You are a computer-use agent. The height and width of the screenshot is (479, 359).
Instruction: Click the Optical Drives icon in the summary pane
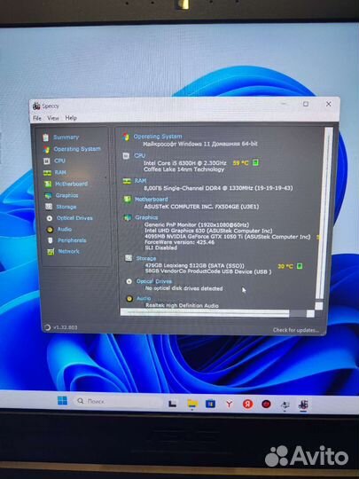(129, 281)
